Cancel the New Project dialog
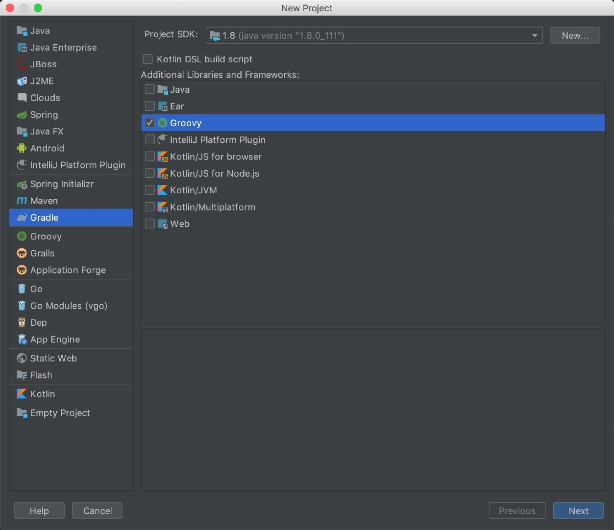614x530 pixels. click(x=98, y=511)
